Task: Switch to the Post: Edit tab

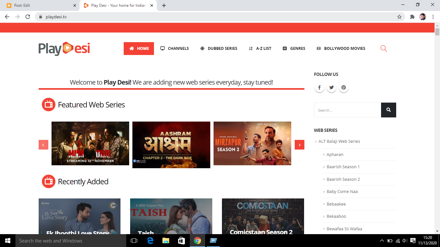Action: (x=40, y=5)
